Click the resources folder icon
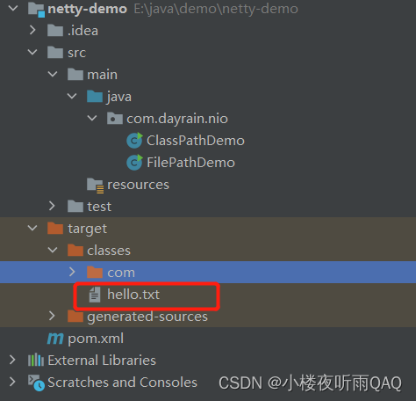 coord(95,186)
